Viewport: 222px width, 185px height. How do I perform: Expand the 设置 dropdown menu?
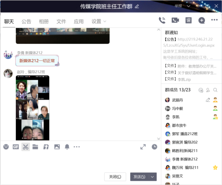point(98,21)
